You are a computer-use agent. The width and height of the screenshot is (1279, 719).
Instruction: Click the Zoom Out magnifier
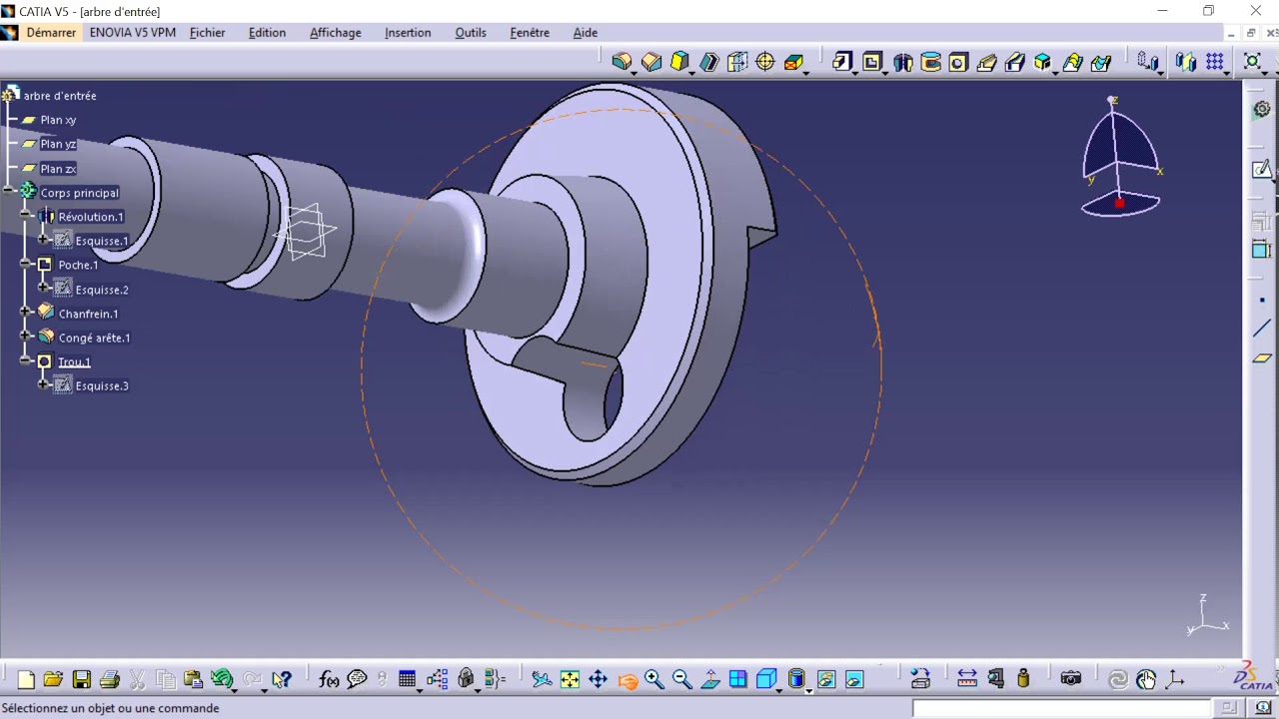pyautogui.click(x=682, y=680)
